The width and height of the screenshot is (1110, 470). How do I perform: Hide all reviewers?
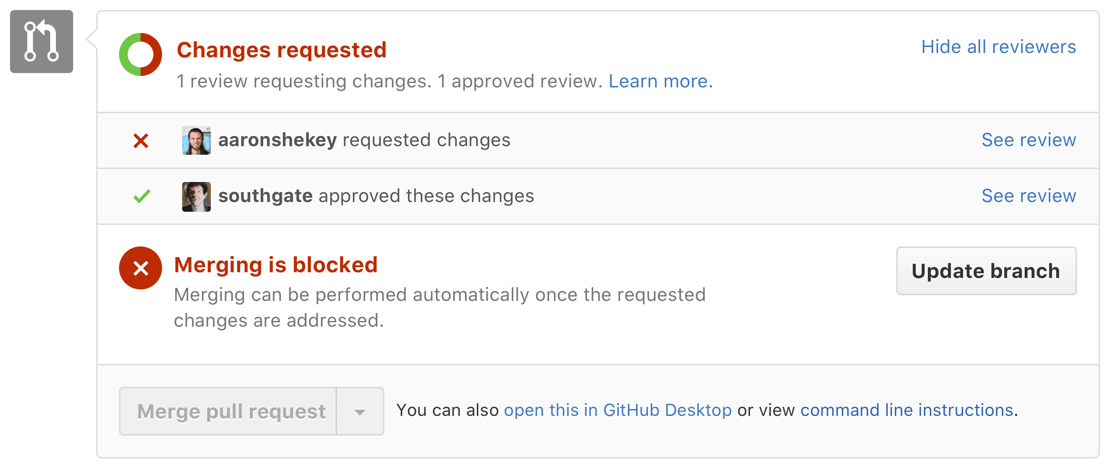[998, 47]
